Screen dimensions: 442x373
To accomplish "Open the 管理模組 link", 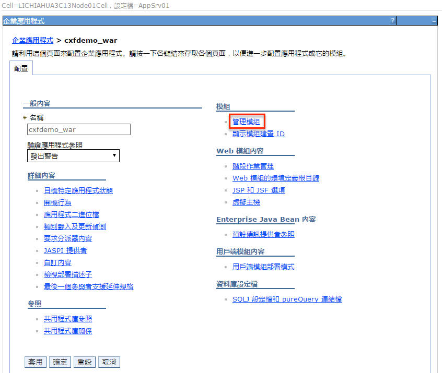I will click(x=246, y=122).
